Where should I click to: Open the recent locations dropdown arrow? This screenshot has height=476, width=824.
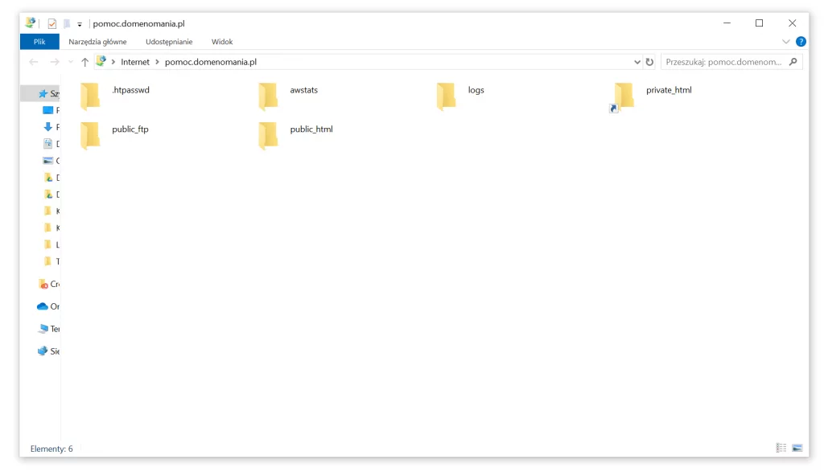pos(71,62)
